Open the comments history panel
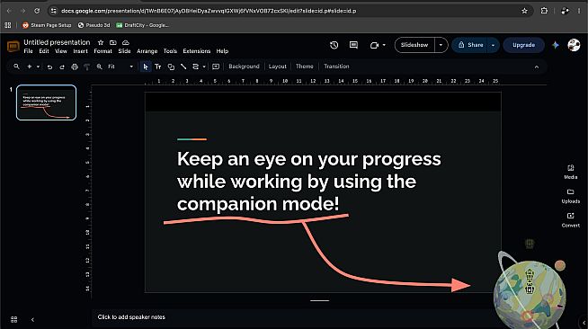The height and width of the screenshot is (329, 588). coord(353,45)
